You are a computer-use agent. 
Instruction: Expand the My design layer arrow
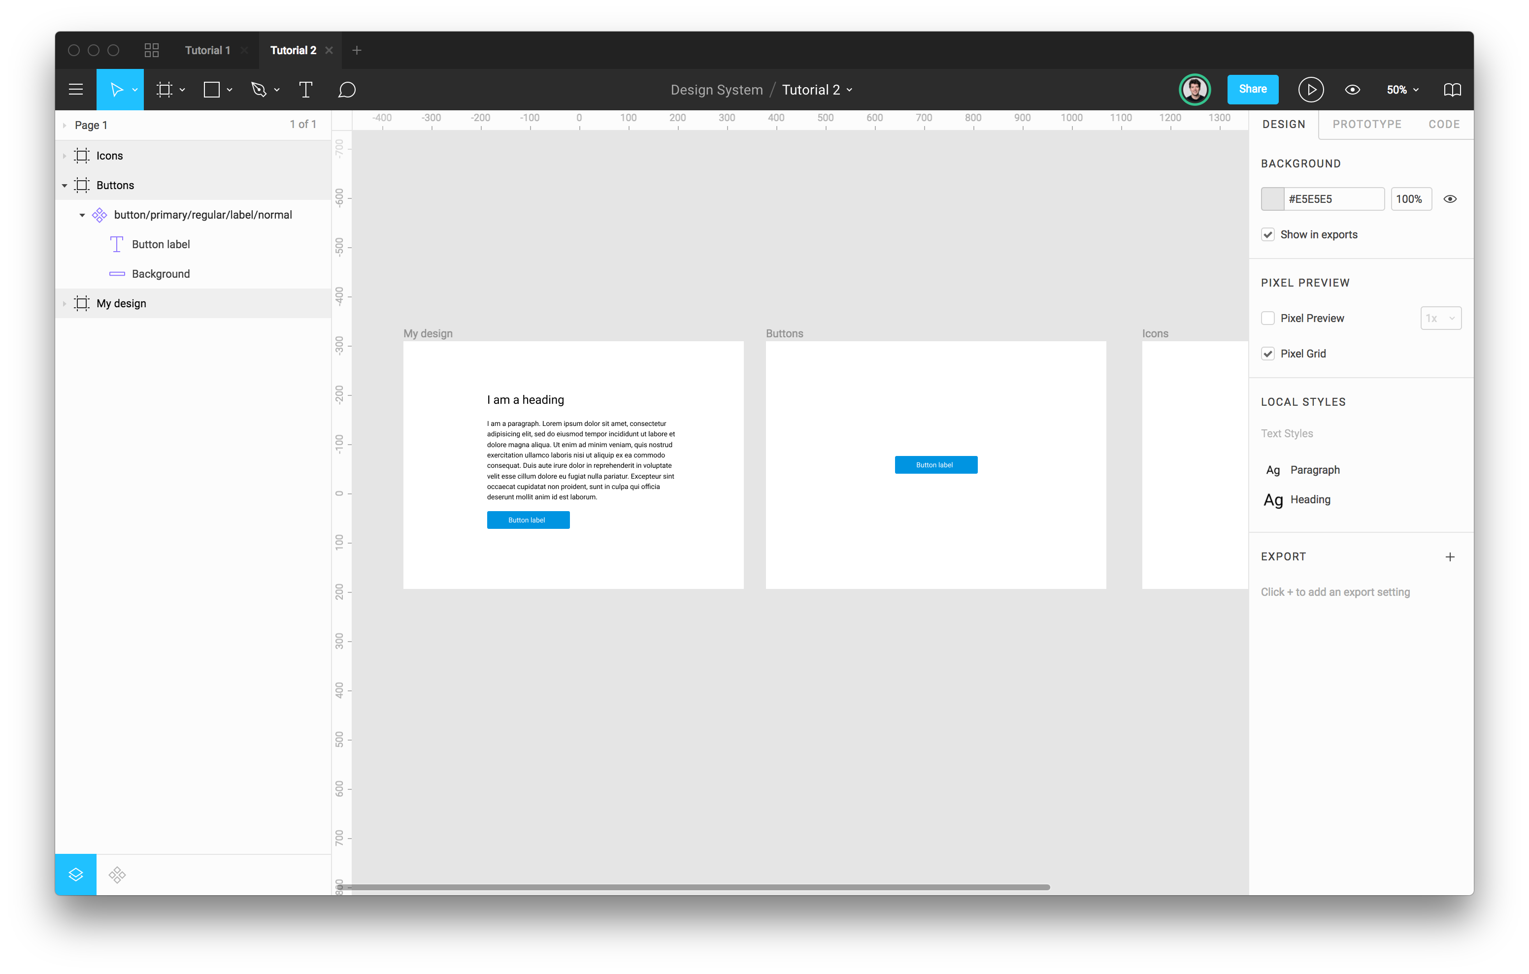(x=64, y=303)
